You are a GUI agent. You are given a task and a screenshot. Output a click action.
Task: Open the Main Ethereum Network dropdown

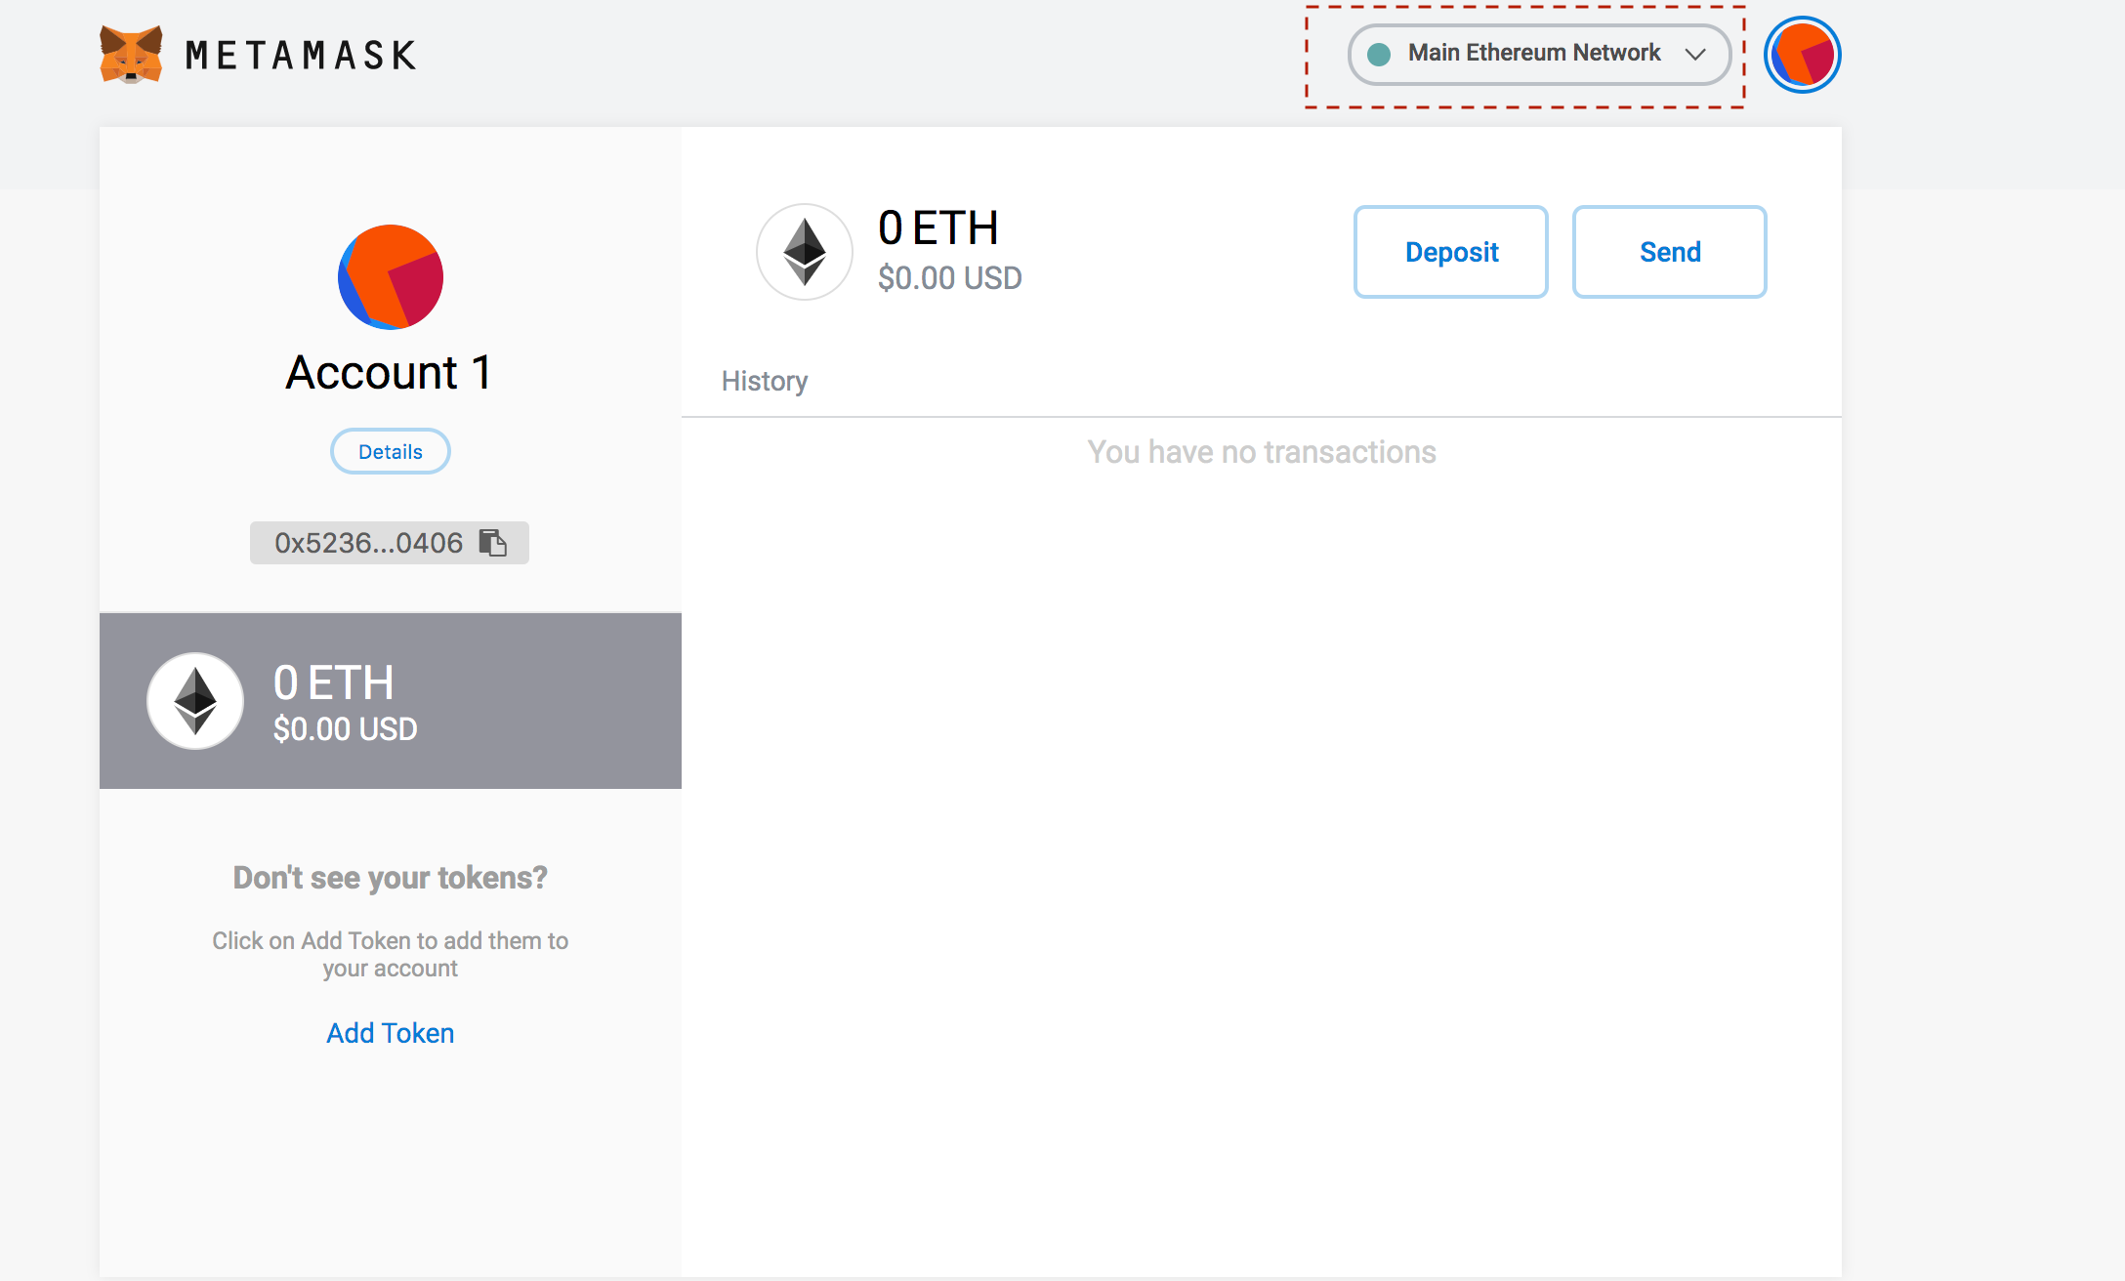(1533, 54)
